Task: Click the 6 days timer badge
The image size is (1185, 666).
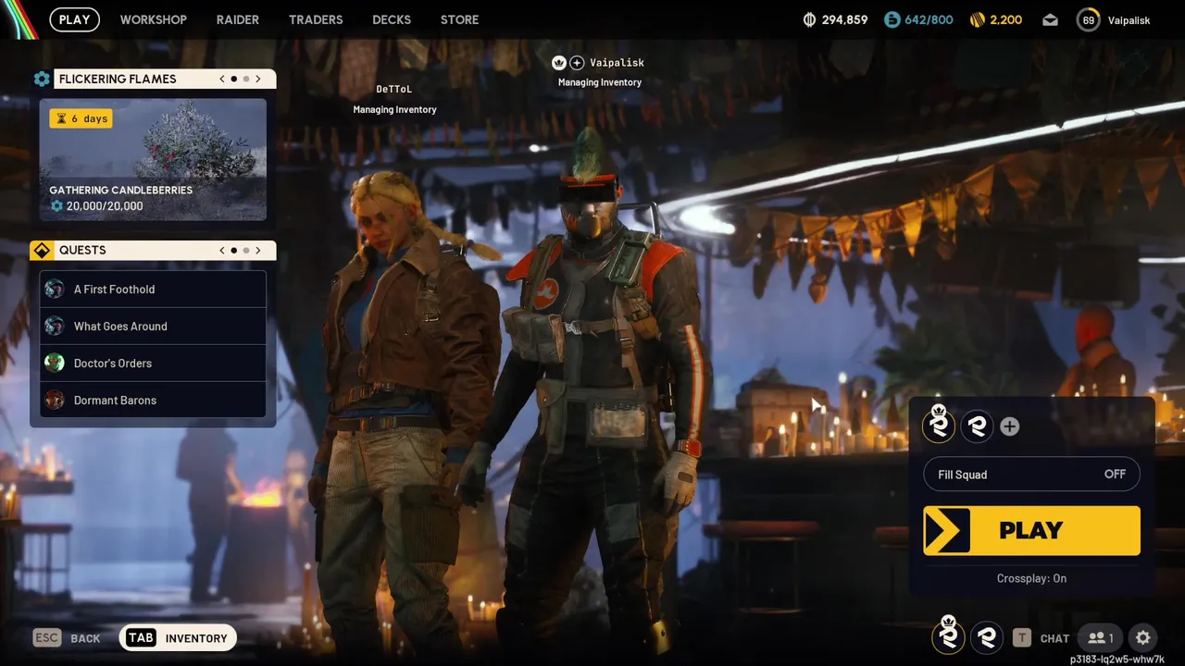Action: pos(81,118)
